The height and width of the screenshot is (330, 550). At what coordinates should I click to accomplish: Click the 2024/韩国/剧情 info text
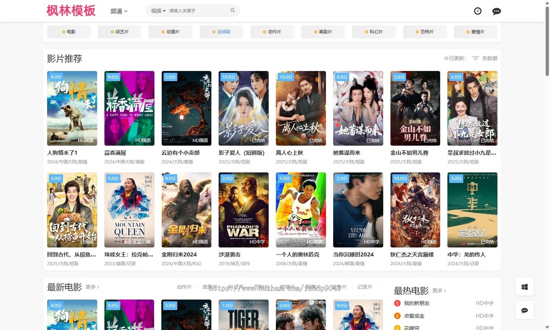click(x=349, y=264)
